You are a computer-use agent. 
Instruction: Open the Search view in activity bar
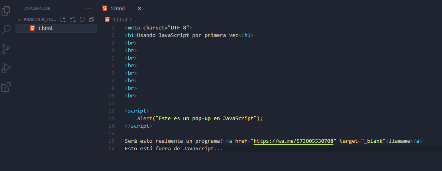point(6,29)
